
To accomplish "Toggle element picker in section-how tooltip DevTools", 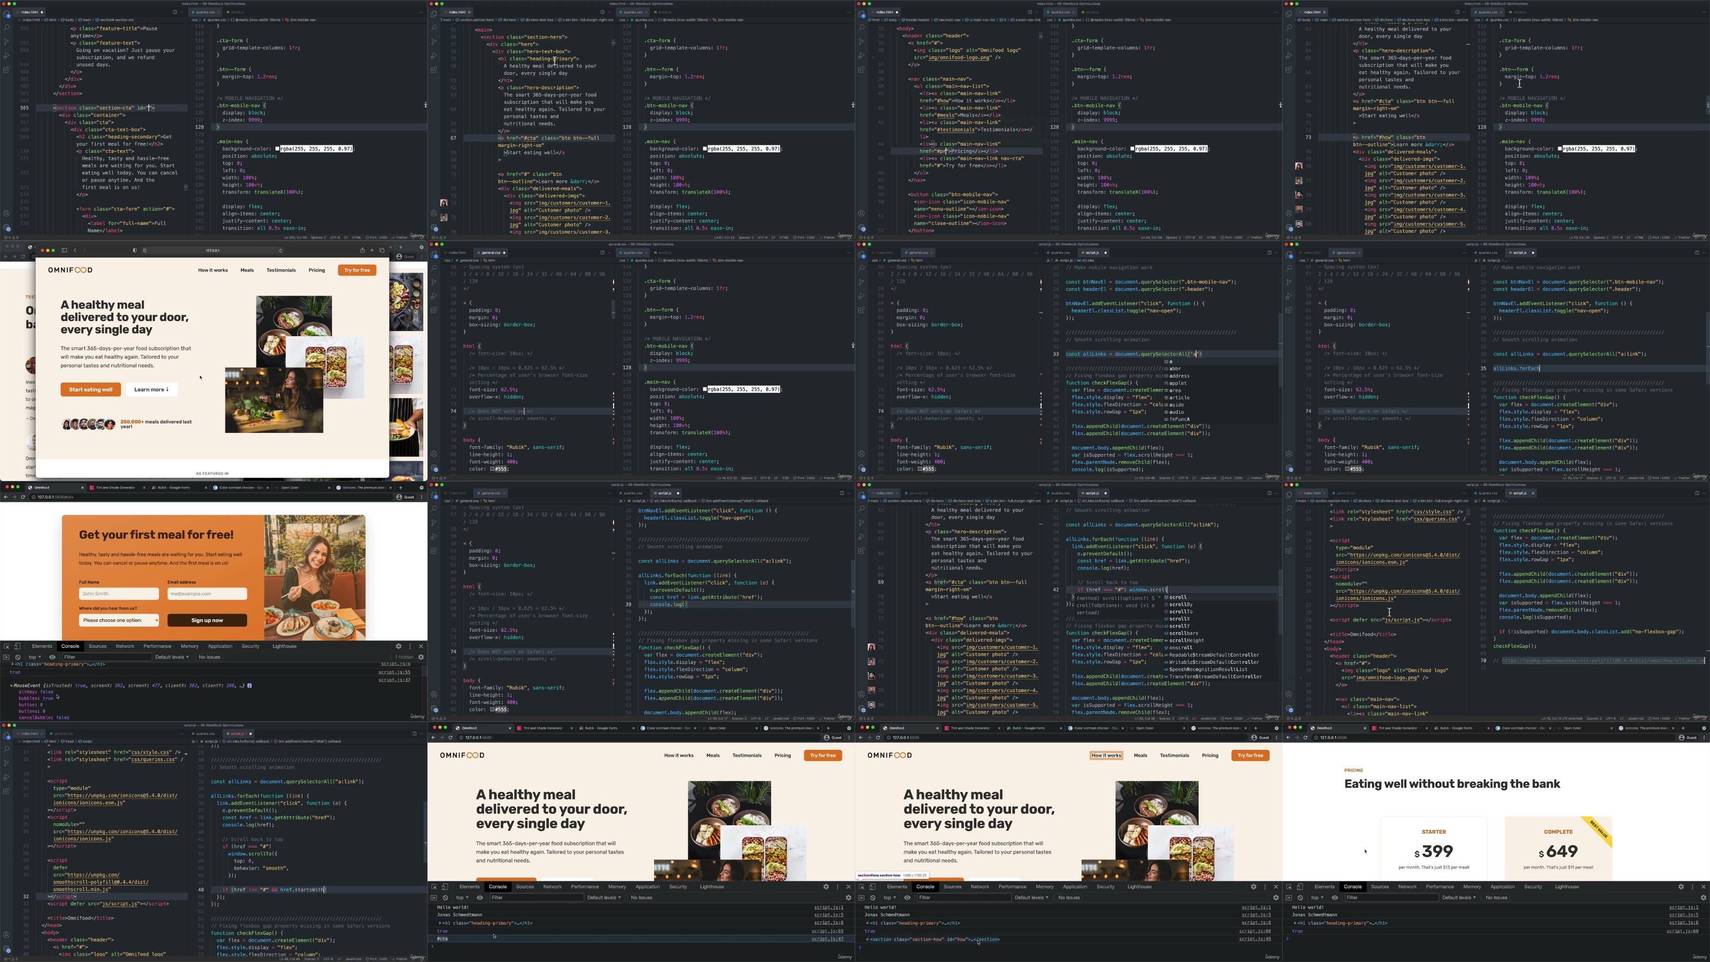I will pos(861,886).
